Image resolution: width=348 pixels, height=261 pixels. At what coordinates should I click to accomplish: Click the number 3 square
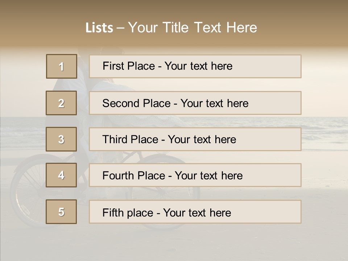pyautogui.click(x=61, y=139)
